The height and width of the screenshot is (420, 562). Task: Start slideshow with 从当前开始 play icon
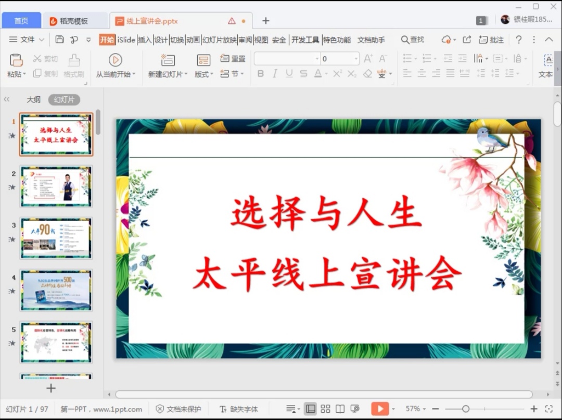(115, 60)
